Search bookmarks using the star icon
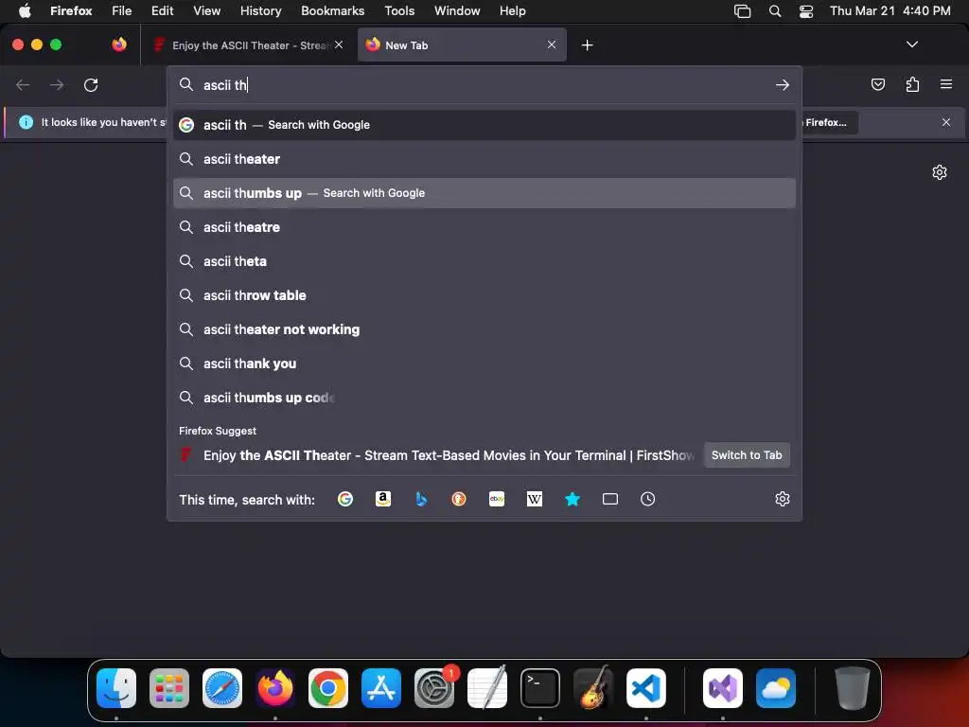 [x=573, y=499]
